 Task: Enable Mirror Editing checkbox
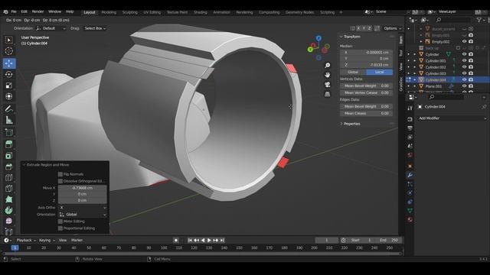(60, 221)
